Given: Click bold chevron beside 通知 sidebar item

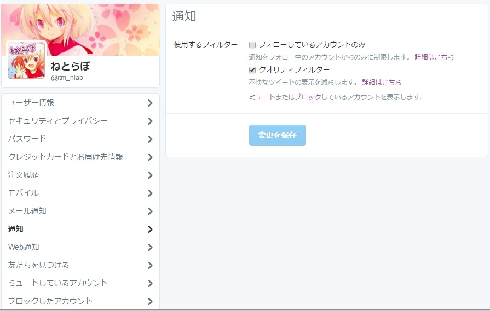Looking at the screenshot, I should (150, 229).
